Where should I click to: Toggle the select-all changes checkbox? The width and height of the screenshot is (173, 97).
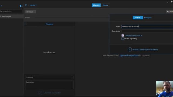pyautogui.click(x=25, y=24)
